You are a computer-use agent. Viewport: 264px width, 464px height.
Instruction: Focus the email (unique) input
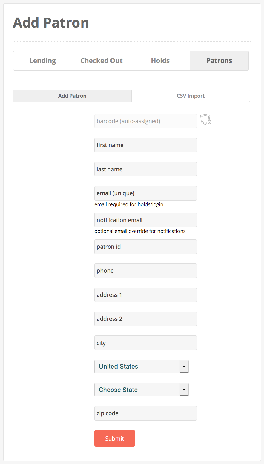coord(145,193)
